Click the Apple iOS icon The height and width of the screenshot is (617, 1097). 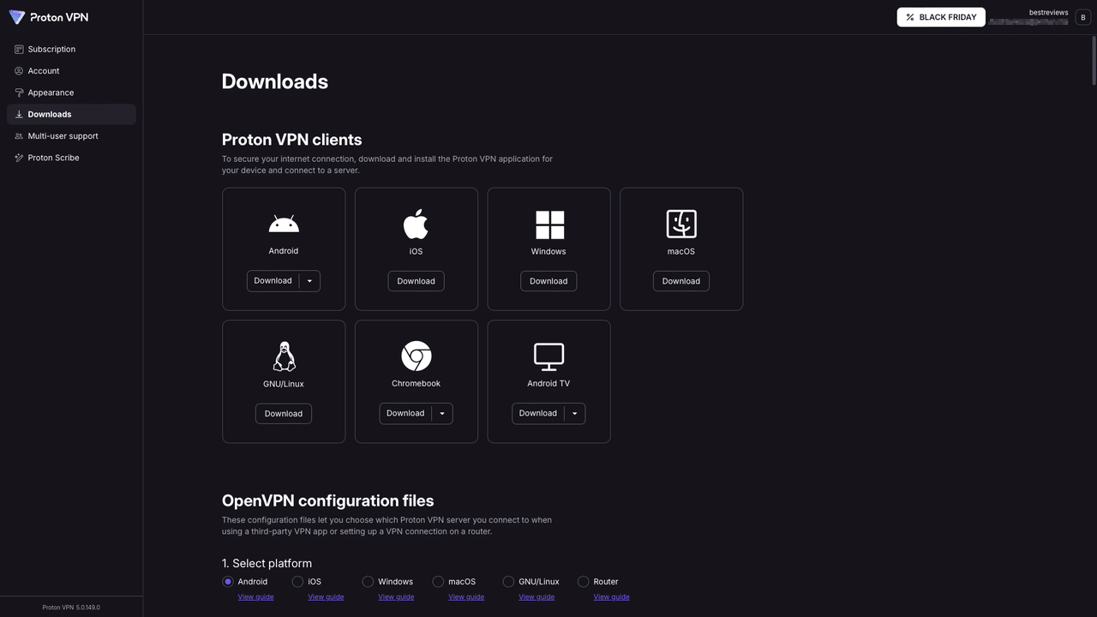click(416, 223)
